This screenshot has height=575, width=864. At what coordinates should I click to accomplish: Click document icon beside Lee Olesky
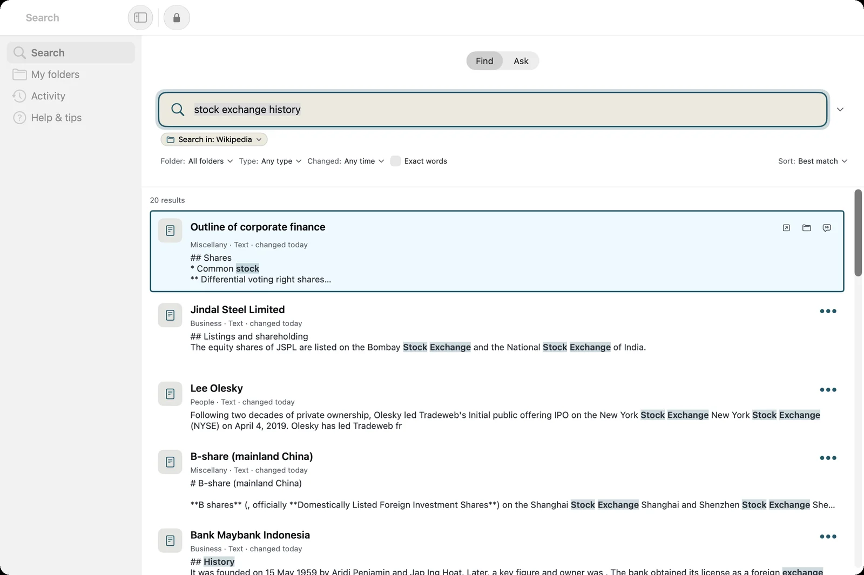pos(170,394)
